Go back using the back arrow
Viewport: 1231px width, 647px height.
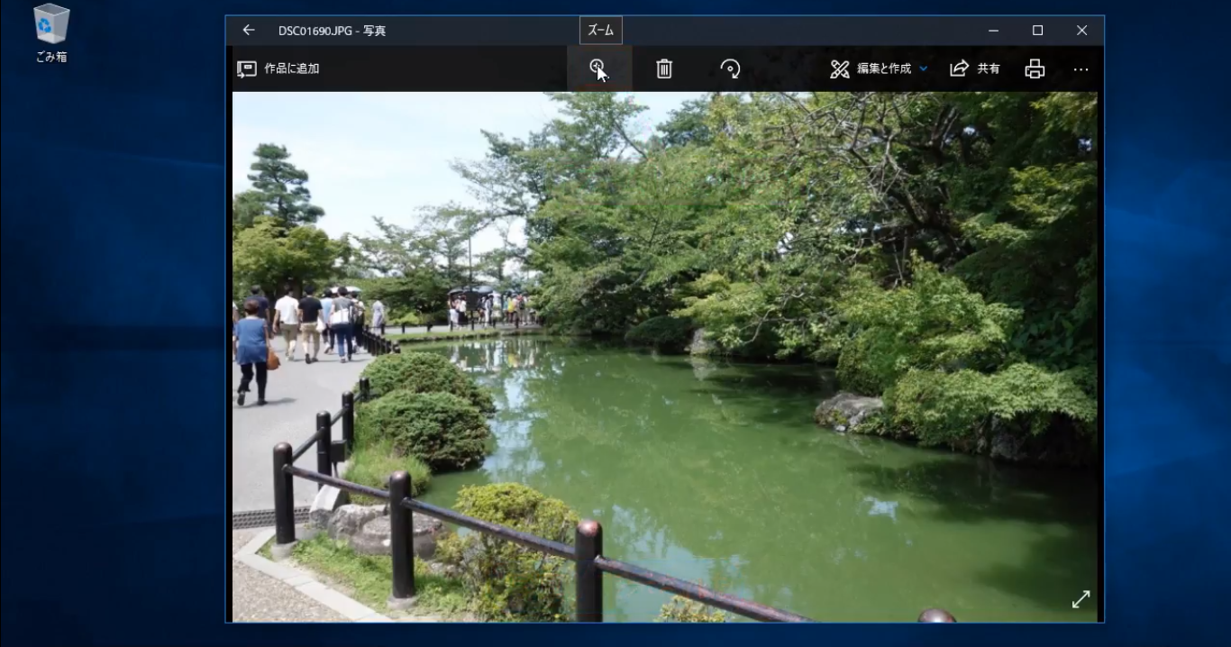pos(249,30)
